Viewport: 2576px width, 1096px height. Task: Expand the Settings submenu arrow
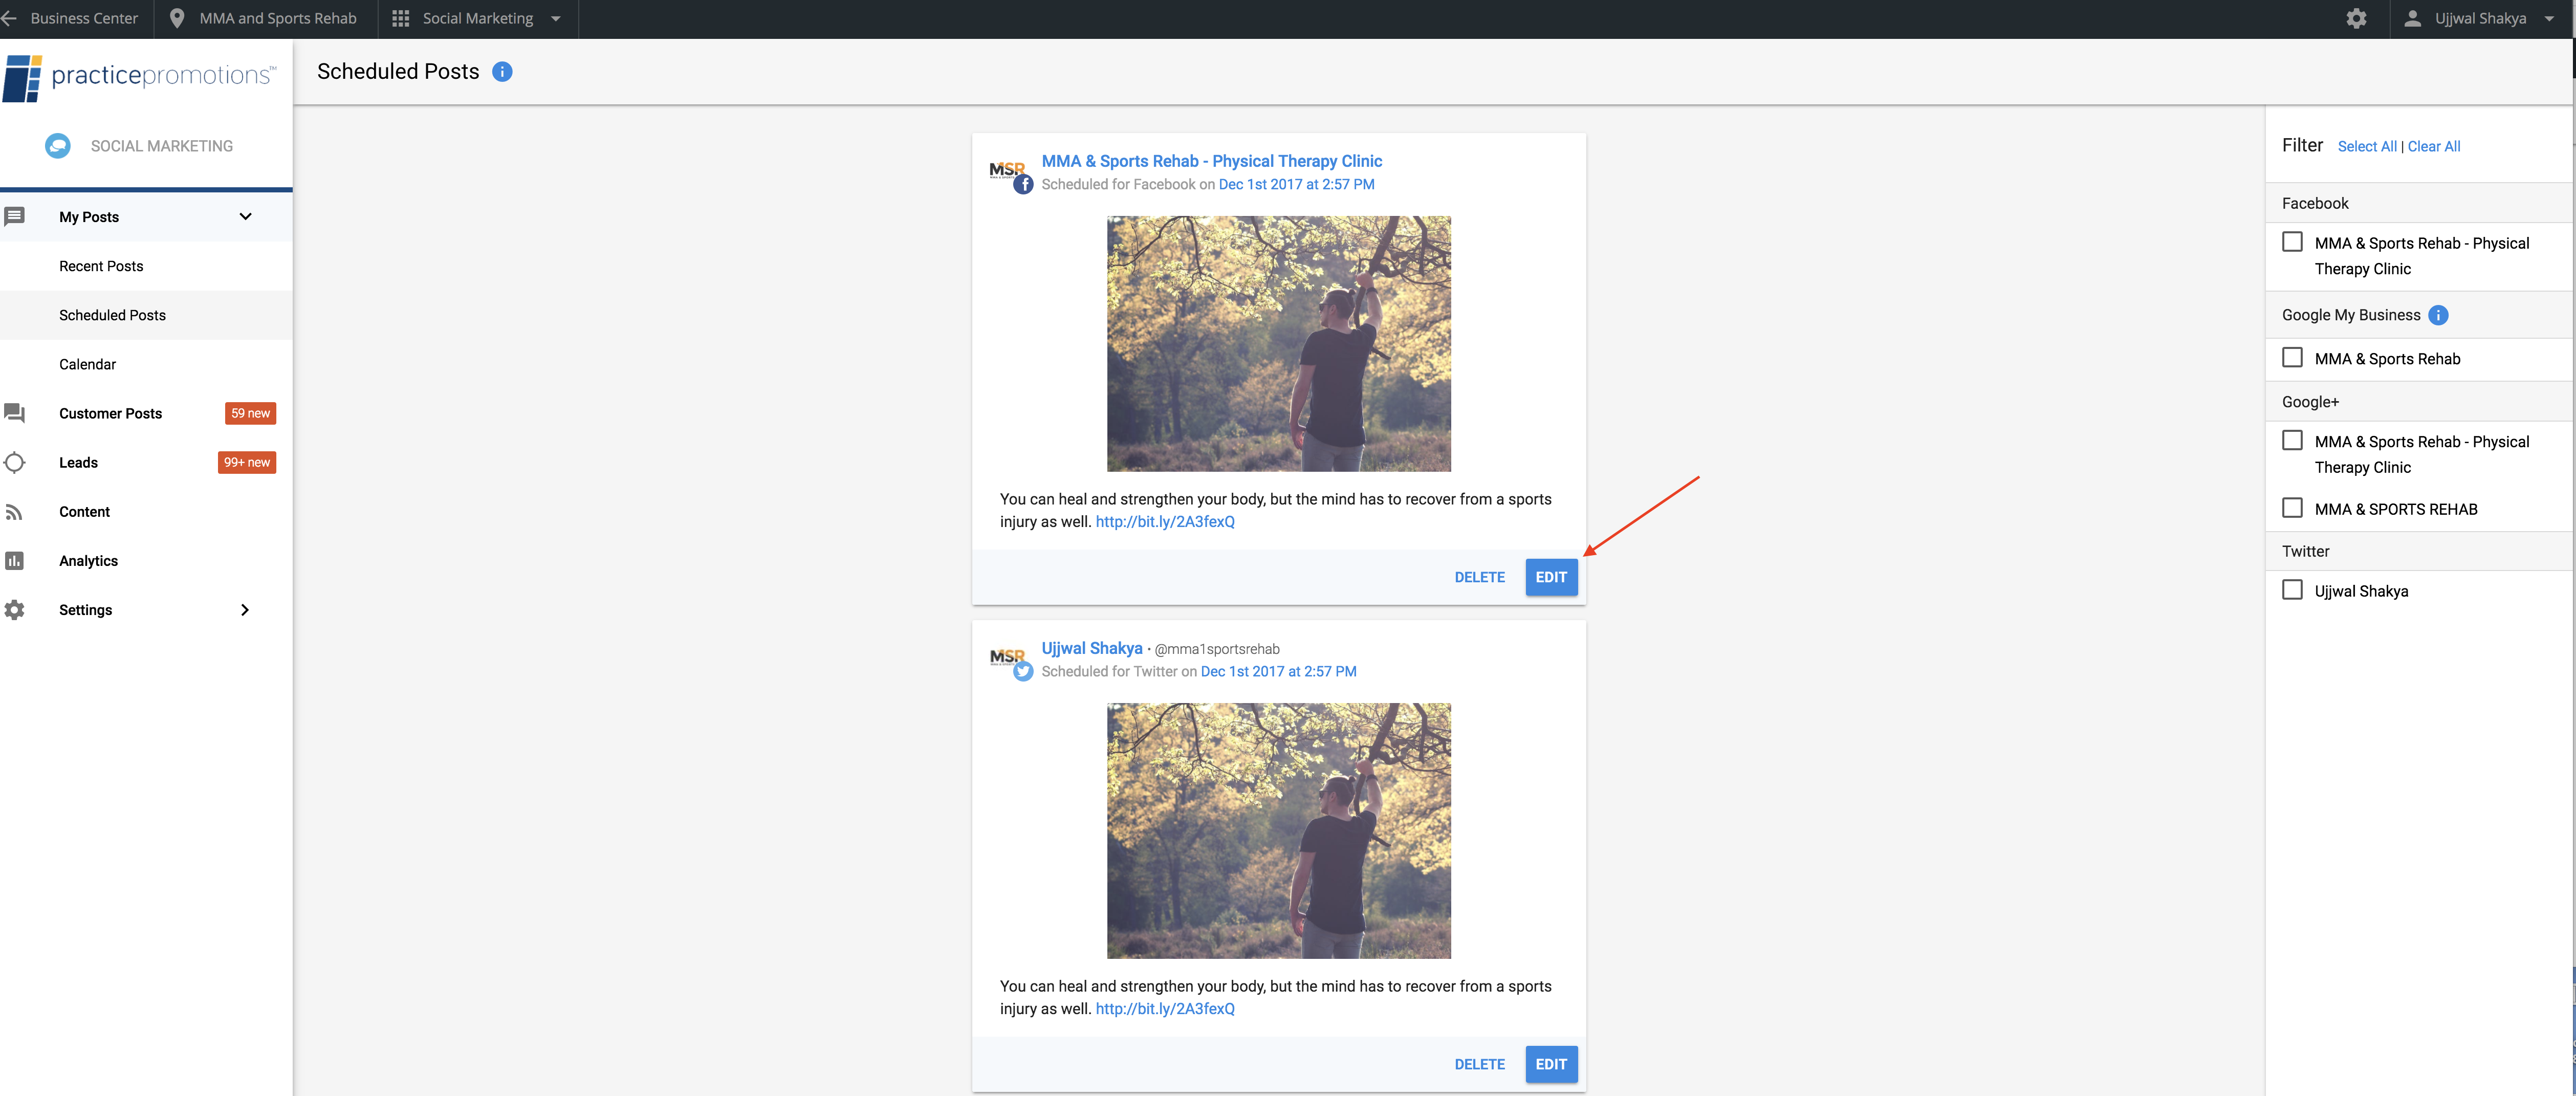[x=245, y=610]
